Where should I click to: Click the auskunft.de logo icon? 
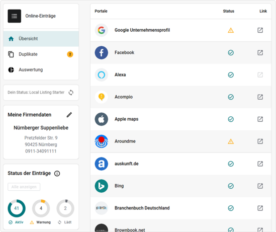pos(102,164)
